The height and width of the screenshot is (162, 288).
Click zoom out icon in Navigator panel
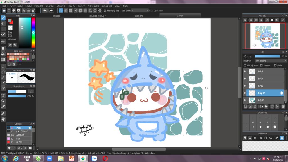pos(261,20)
